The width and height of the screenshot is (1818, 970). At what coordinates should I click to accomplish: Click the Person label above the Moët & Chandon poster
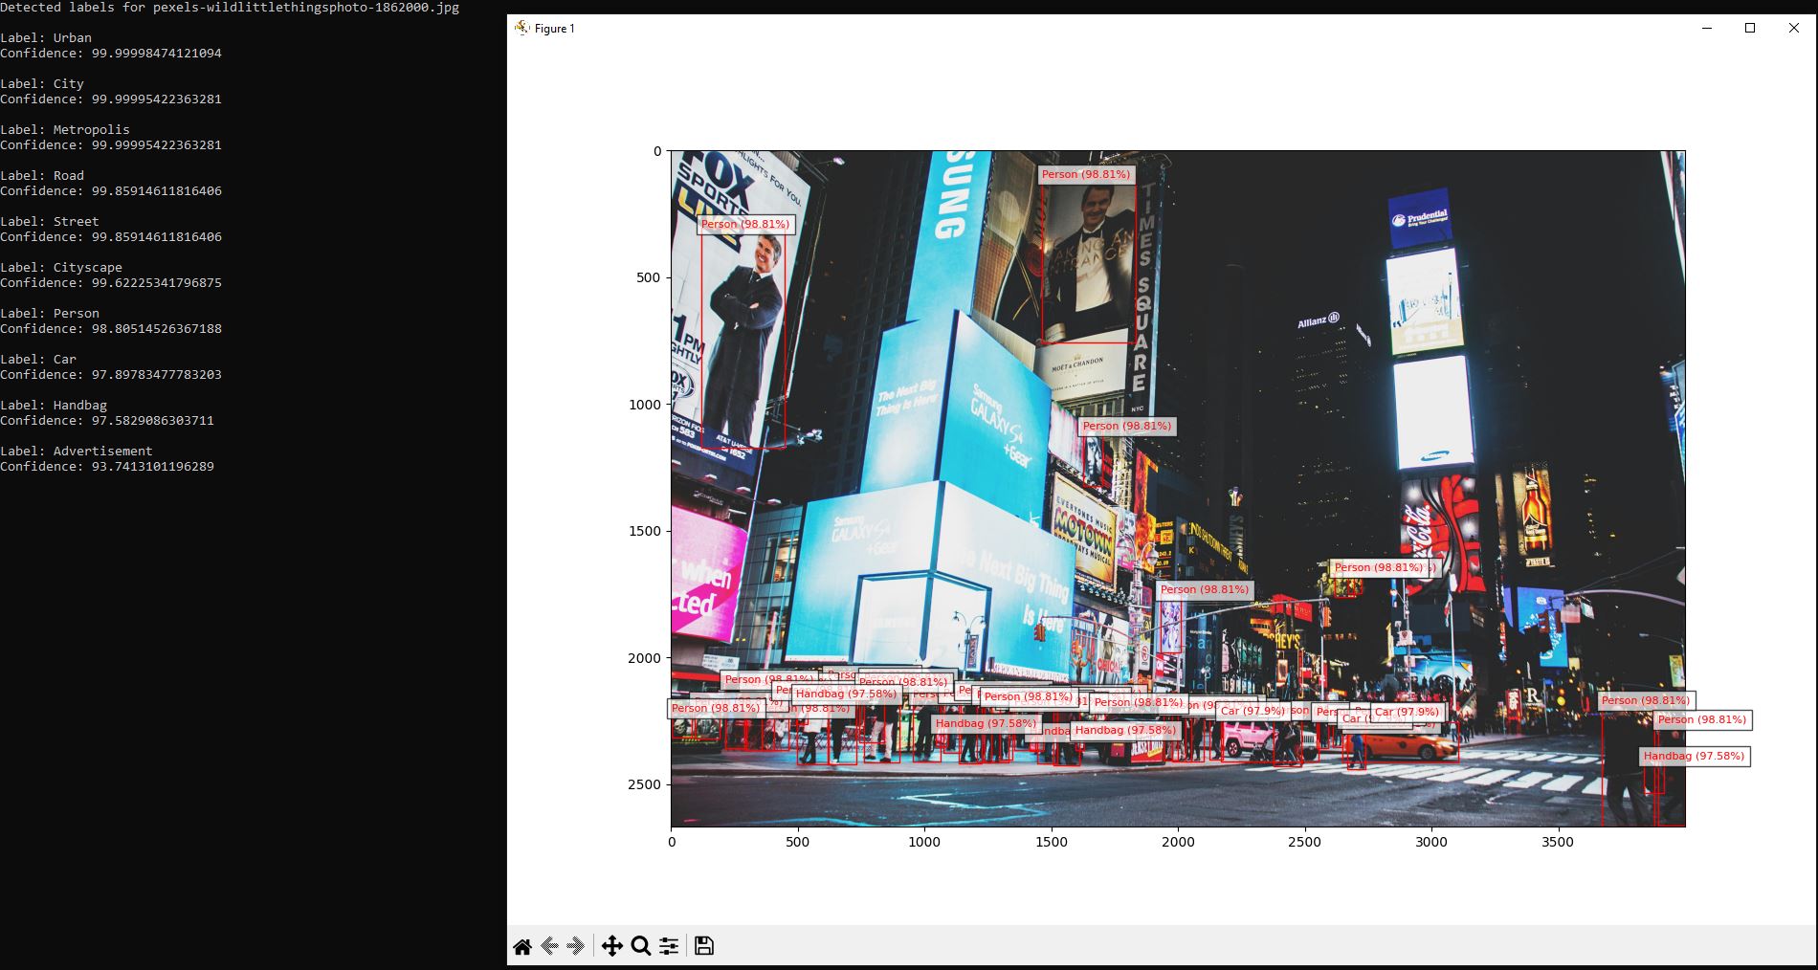(x=1086, y=175)
